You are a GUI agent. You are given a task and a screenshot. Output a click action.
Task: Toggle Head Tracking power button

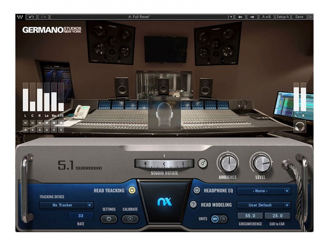click(132, 190)
